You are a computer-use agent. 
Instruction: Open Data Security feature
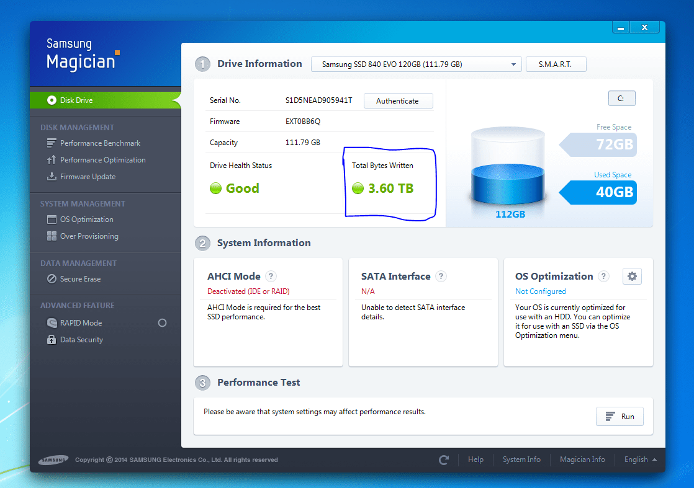click(81, 340)
